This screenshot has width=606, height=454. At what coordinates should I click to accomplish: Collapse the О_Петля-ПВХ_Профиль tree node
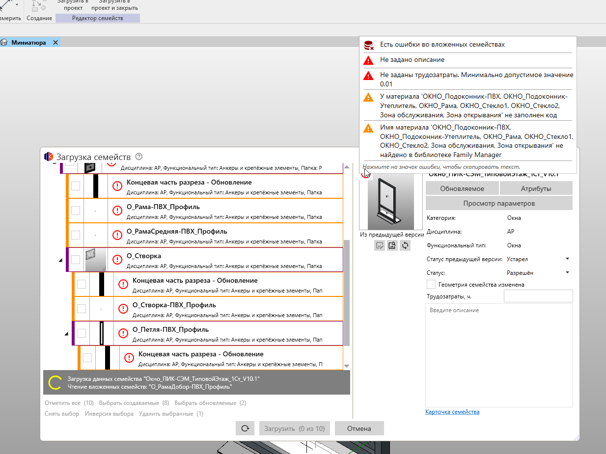click(66, 334)
